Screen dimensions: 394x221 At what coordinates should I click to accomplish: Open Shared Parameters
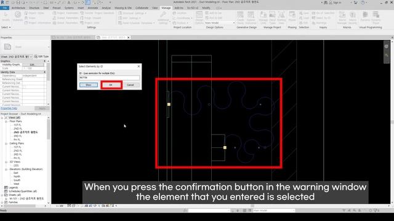coord(66,18)
